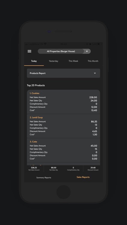Click the Products Report dropdown arrow
The height and width of the screenshot is (225, 127).
point(95,73)
